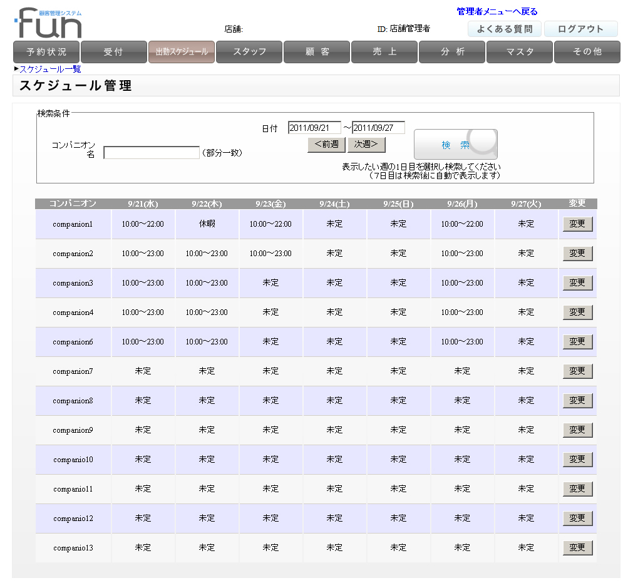Open the 分析 tab

pyautogui.click(x=452, y=52)
